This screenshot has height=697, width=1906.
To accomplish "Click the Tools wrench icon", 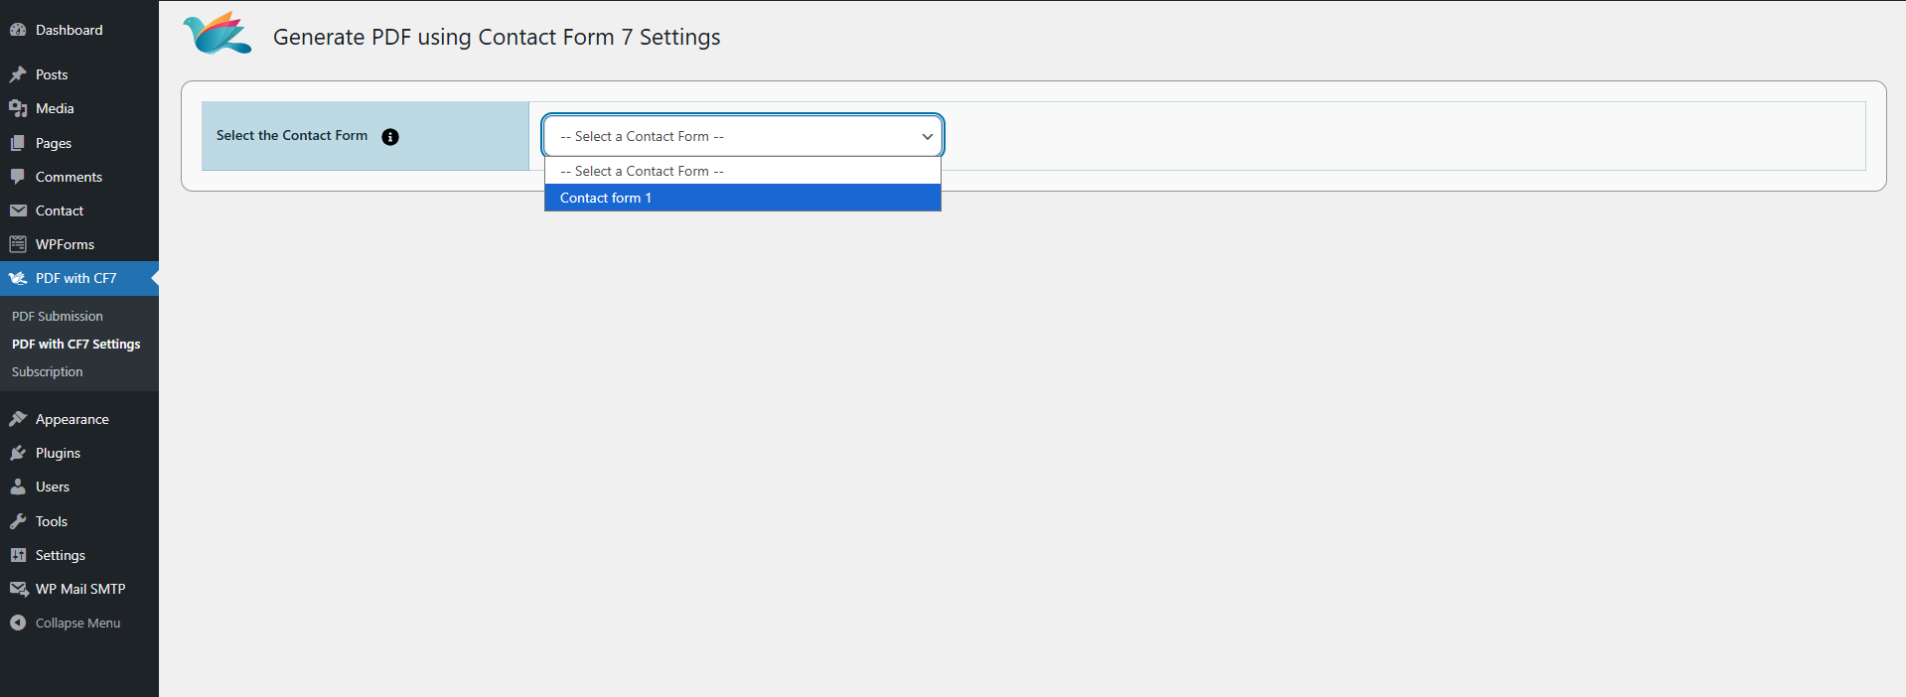I will (18, 521).
